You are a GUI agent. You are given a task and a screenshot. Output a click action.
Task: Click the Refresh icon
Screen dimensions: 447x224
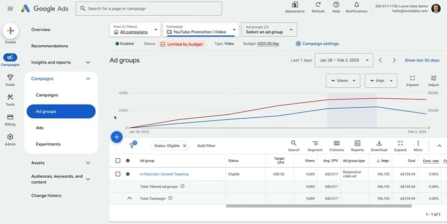(318, 5)
